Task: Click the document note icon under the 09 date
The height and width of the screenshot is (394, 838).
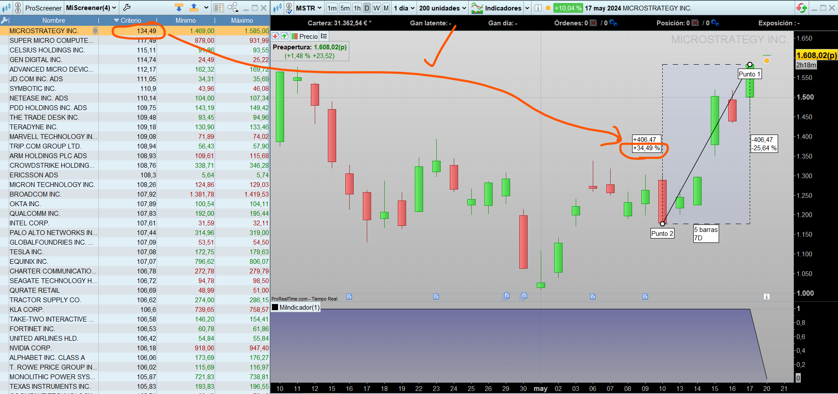Action: 645,297
